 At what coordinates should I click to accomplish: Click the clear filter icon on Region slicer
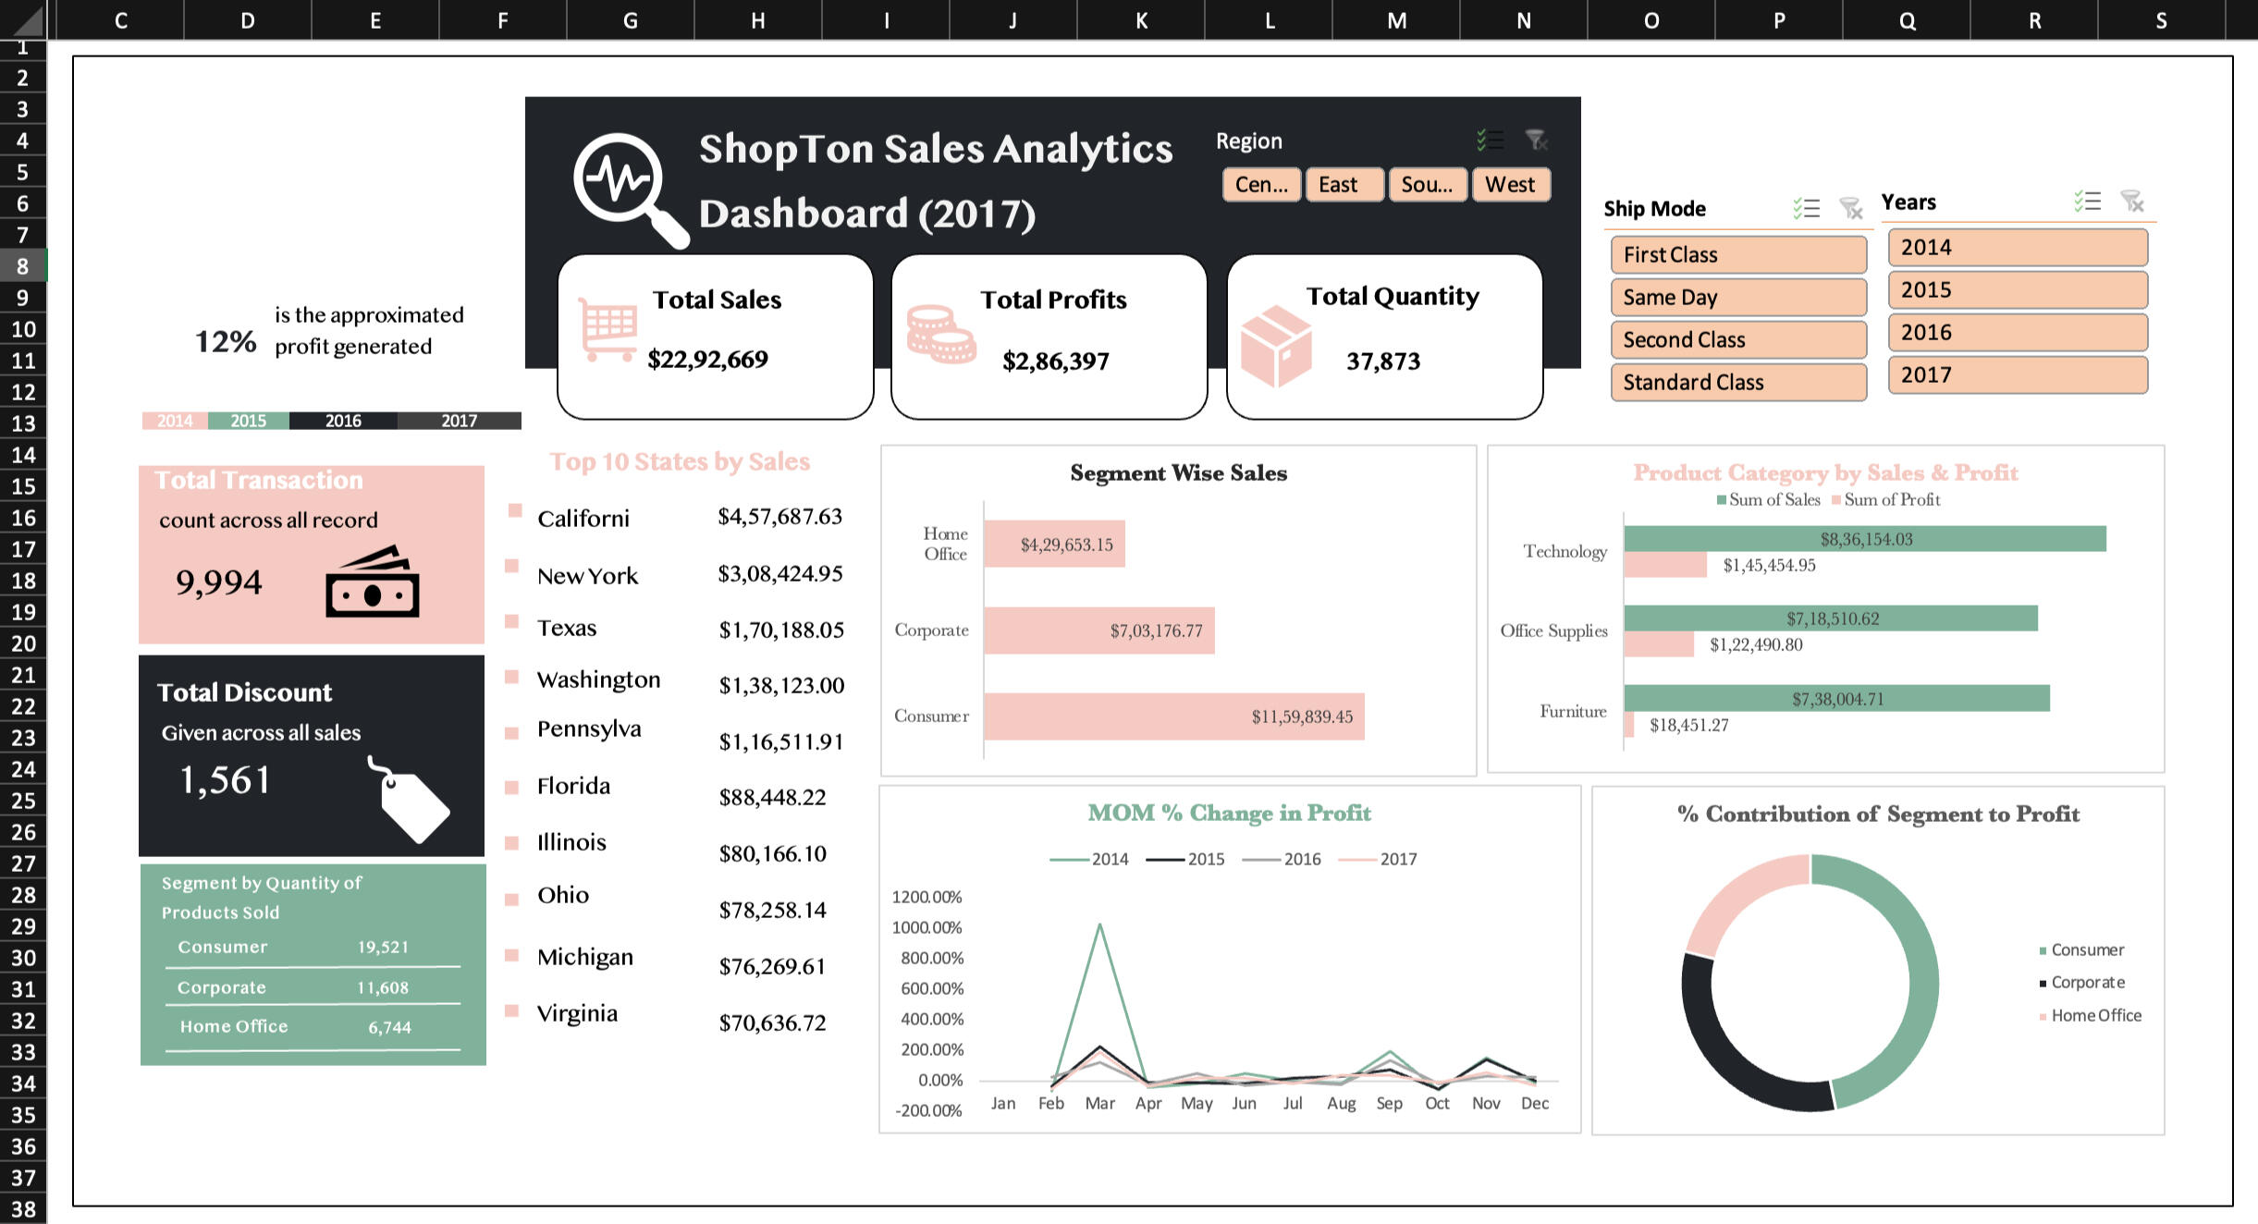coord(1536,141)
